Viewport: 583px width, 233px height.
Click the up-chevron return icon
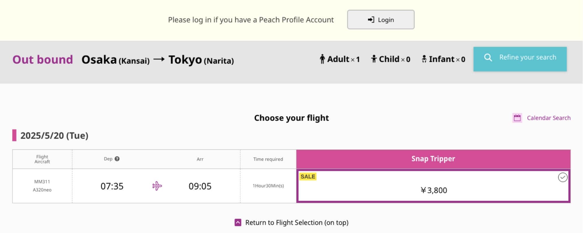(238, 223)
